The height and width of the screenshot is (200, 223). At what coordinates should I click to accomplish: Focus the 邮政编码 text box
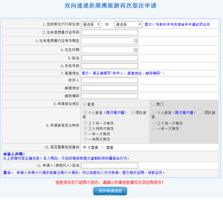110,96
